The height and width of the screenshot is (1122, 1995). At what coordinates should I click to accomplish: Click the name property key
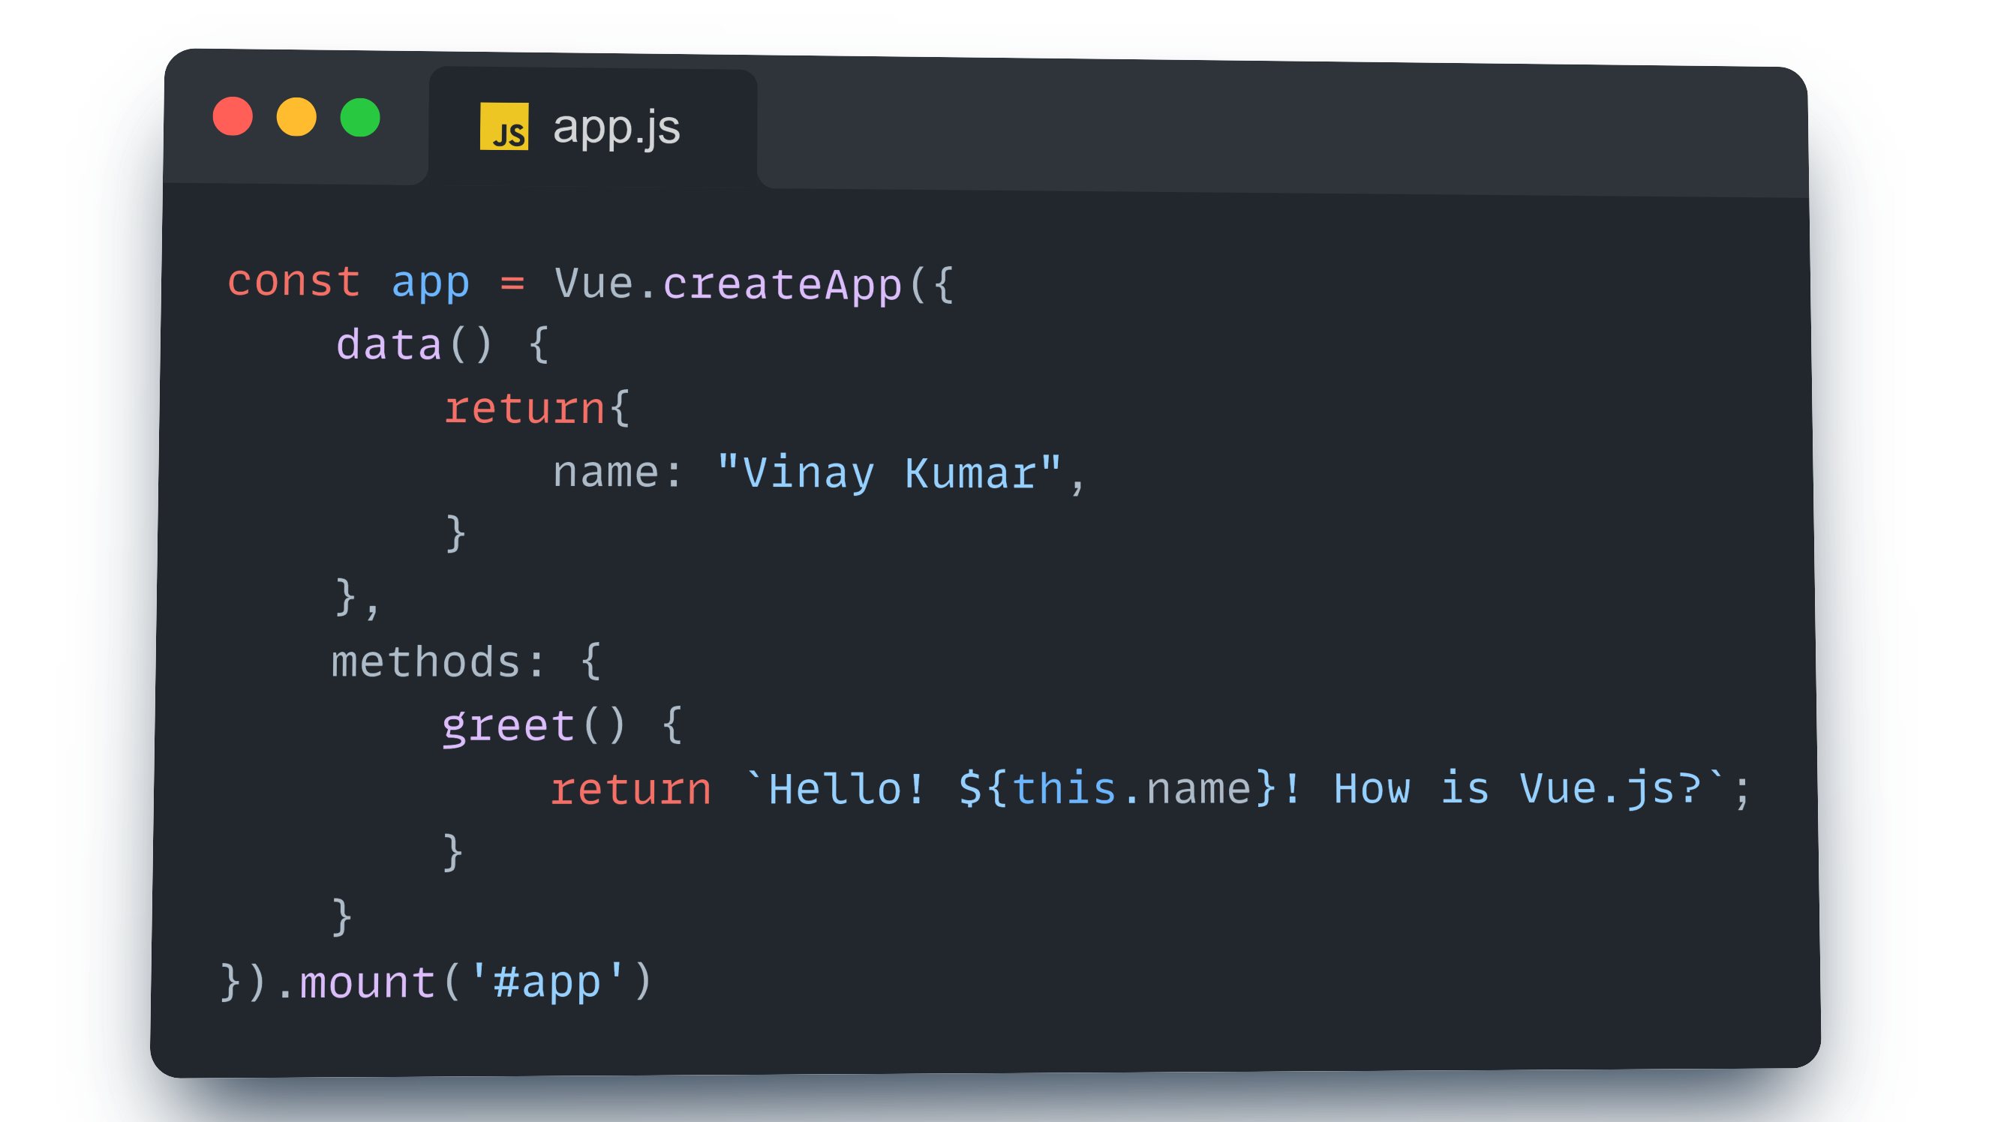(x=605, y=472)
